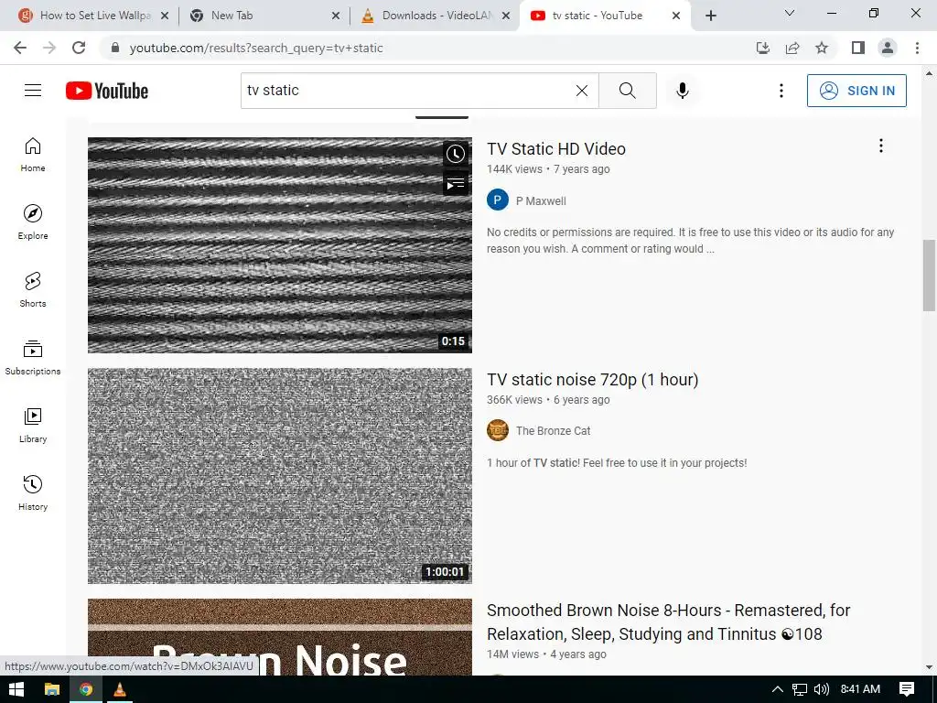Open YouTube settings three-dot menu near Sign In
The image size is (937, 703).
(781, 91)
